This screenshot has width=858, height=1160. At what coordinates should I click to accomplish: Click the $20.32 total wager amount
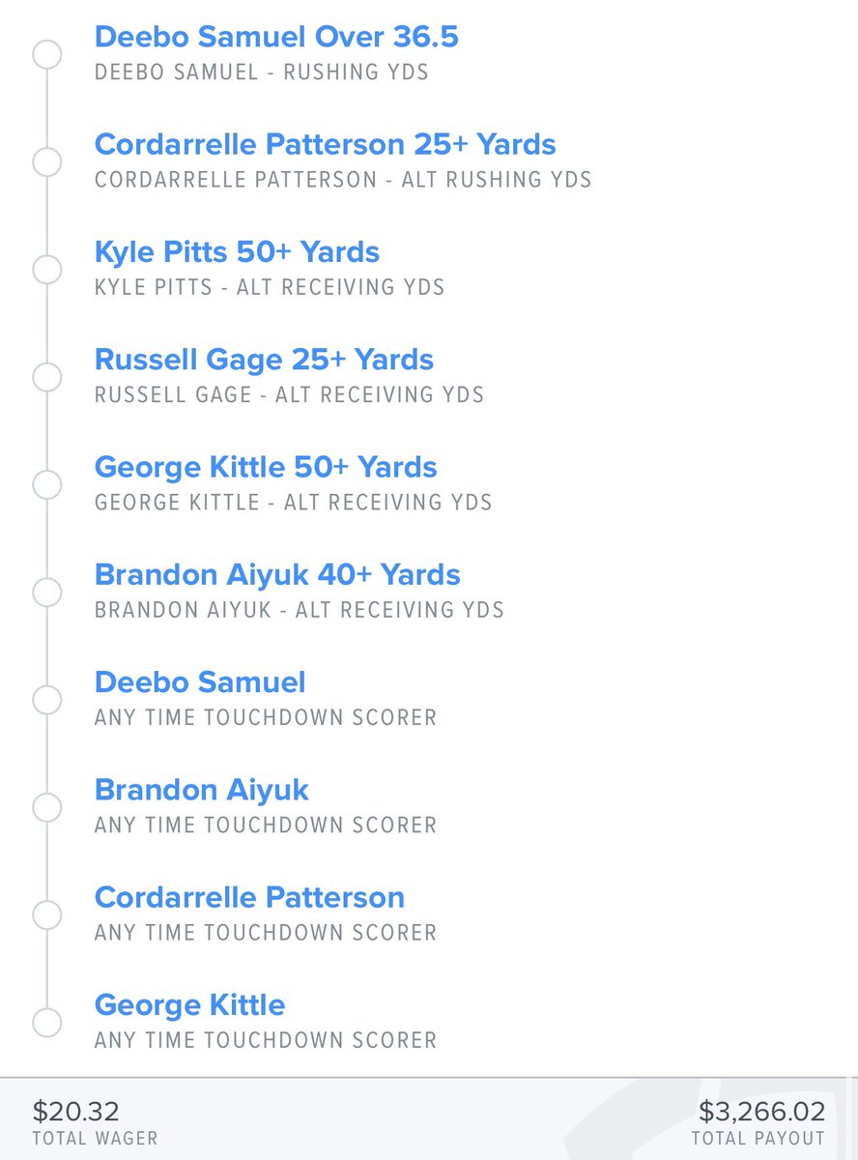[x=75, y=1112]
